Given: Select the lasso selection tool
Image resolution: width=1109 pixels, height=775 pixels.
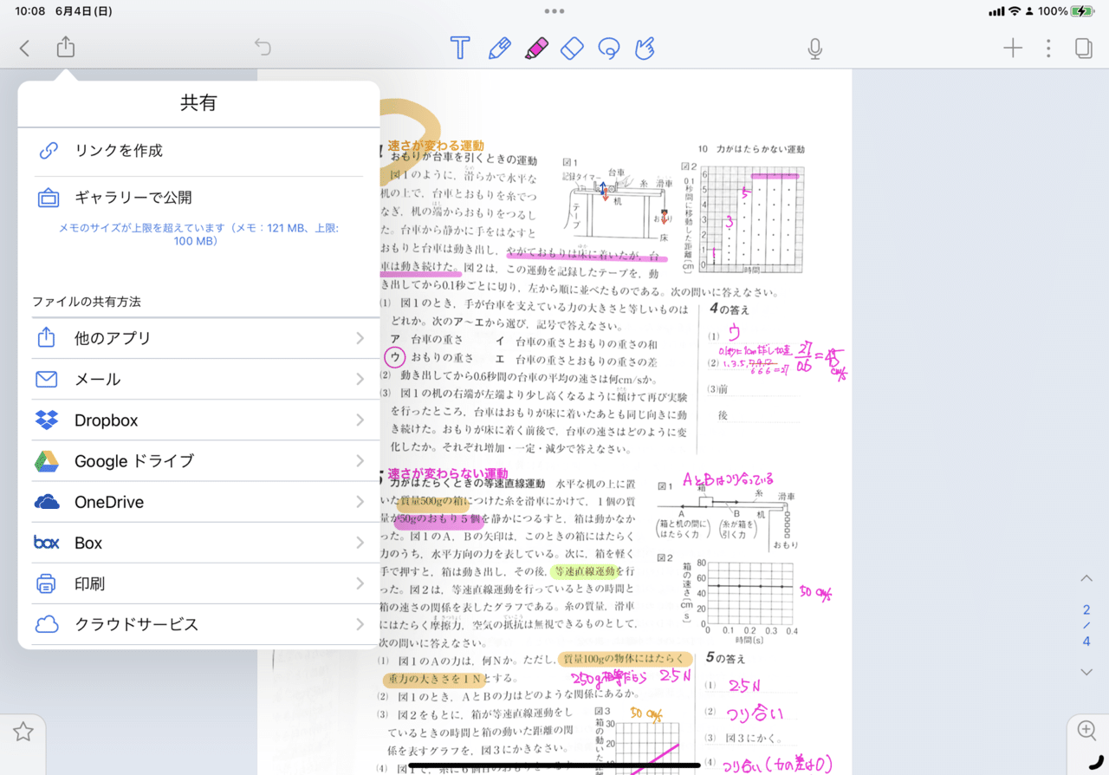Looking at the screenshot, I should (608, 49).
